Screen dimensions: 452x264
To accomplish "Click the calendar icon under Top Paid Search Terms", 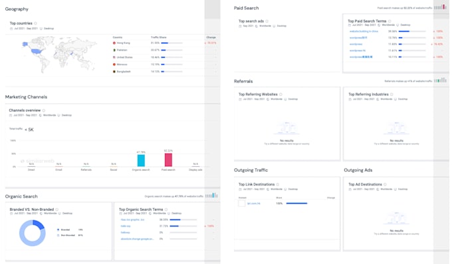I will pos(350,25).
